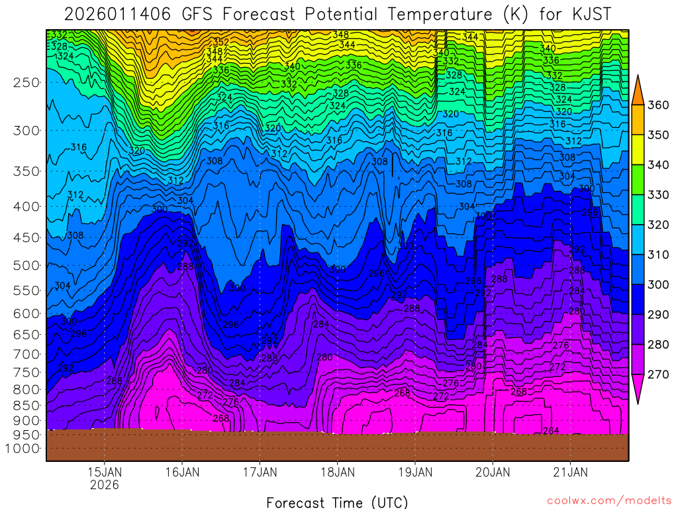Click the 290 value on the color legend
The height and width of the screenshot is (509, 678).
click(x=658, y=314)
